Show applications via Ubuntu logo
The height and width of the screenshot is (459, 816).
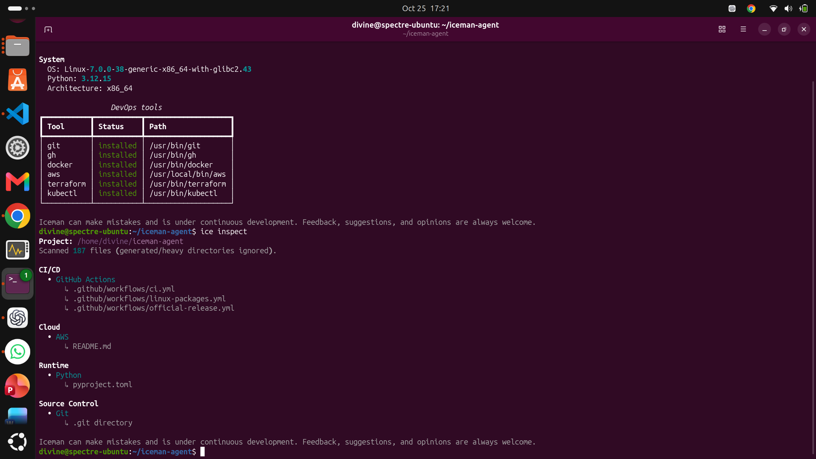coord(17,442)
